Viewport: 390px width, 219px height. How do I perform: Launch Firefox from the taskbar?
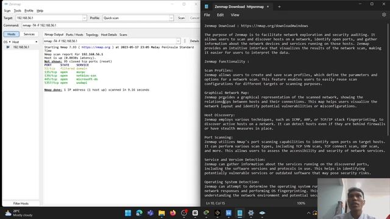pos(172,213)
